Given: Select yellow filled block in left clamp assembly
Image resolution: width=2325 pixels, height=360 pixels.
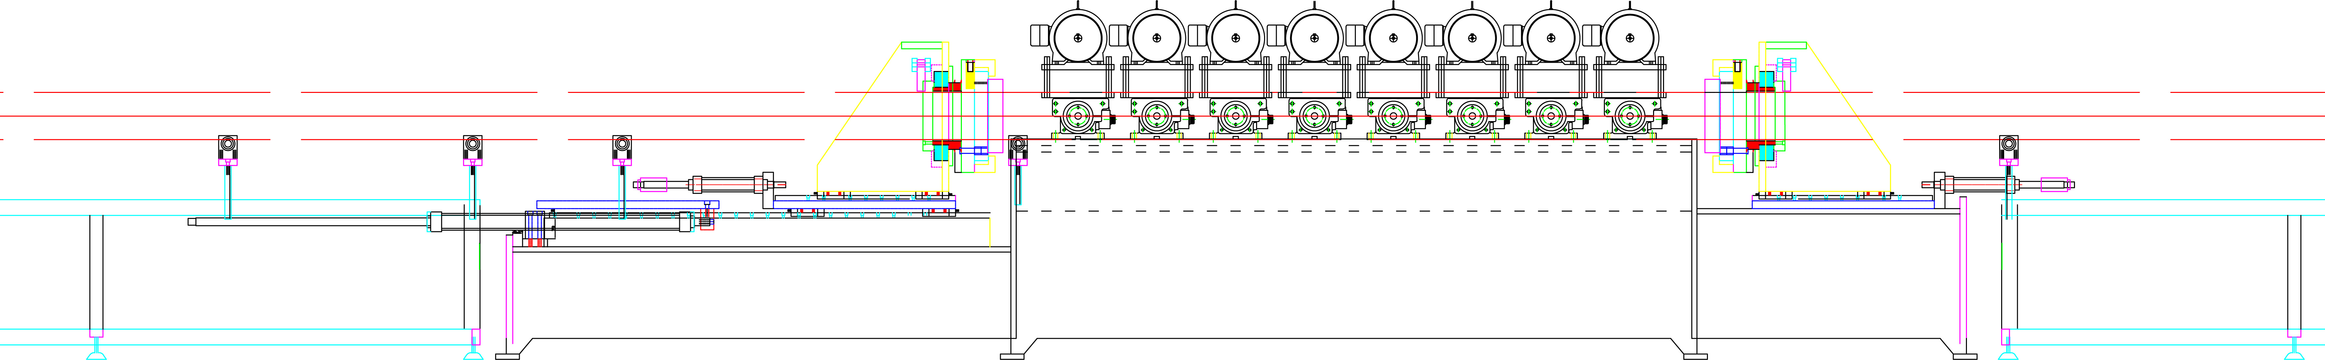Looking at the screenshot, I should pyautogui.click(x=969, y=79).
